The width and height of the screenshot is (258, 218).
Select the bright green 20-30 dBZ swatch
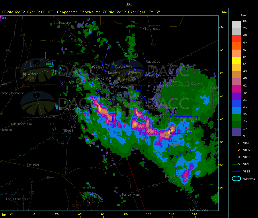coord(236,118)
